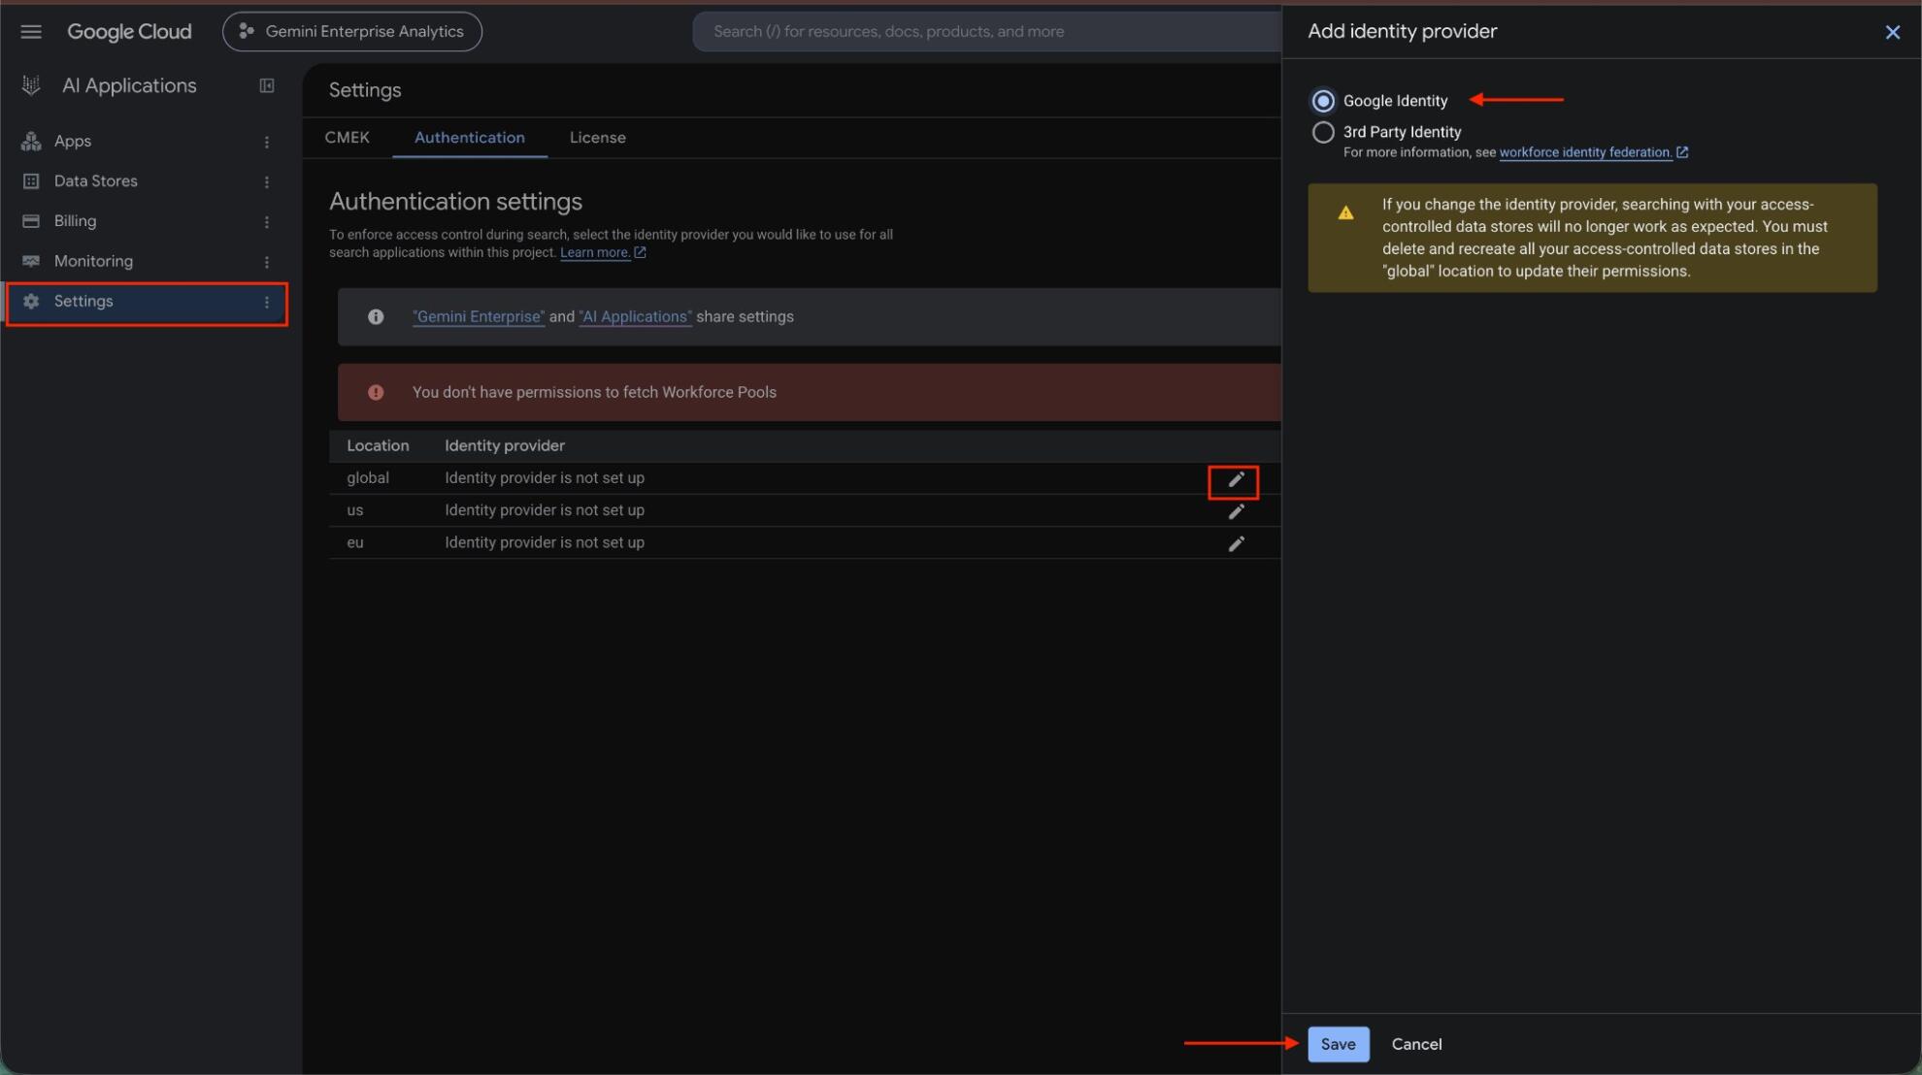
Task: Click the Save button
Action: (x=1338, y=1044)
